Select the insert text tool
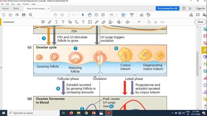The image size is (207, 116). click(77, 22)
